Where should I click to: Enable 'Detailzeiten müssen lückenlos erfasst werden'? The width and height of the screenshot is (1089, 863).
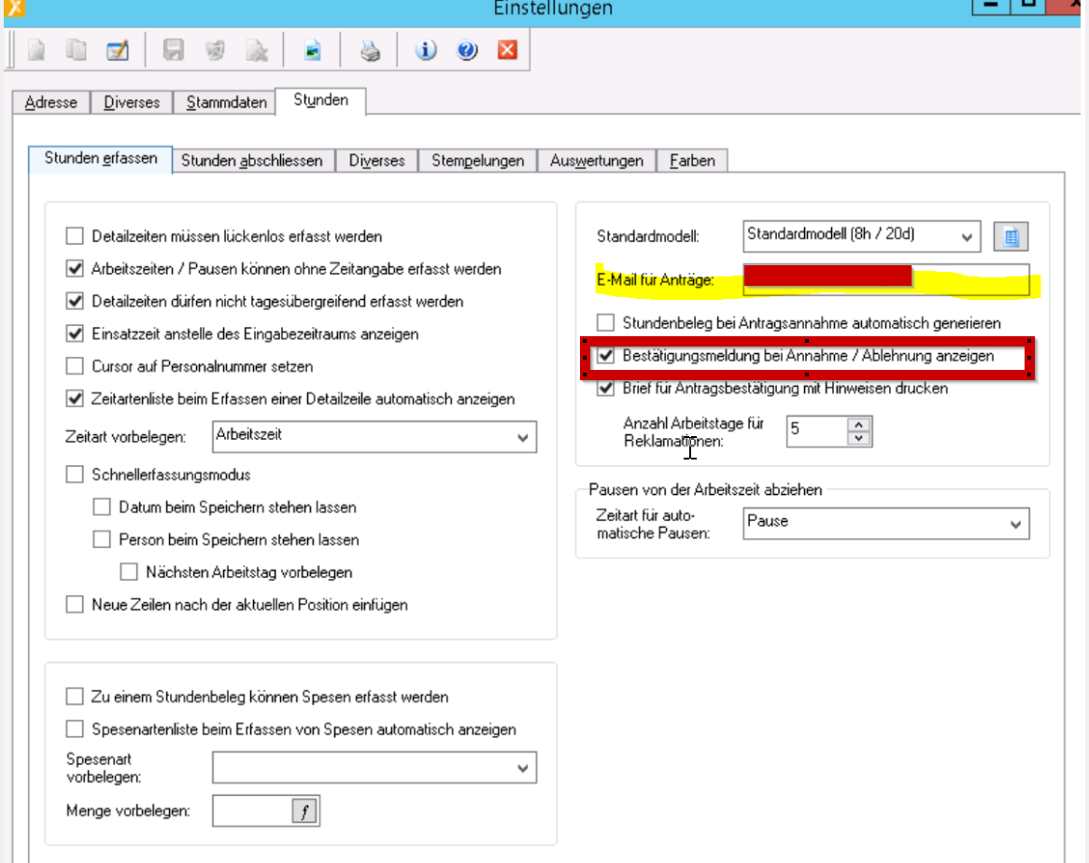(75, 236)
